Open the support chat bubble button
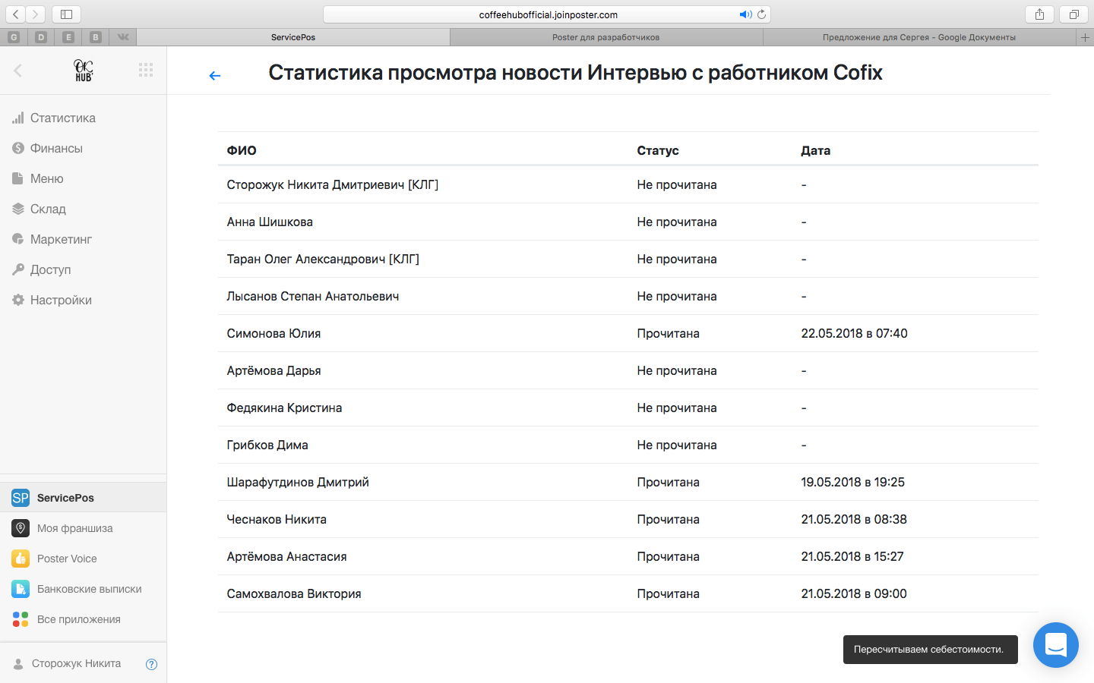 [1055, 645]
